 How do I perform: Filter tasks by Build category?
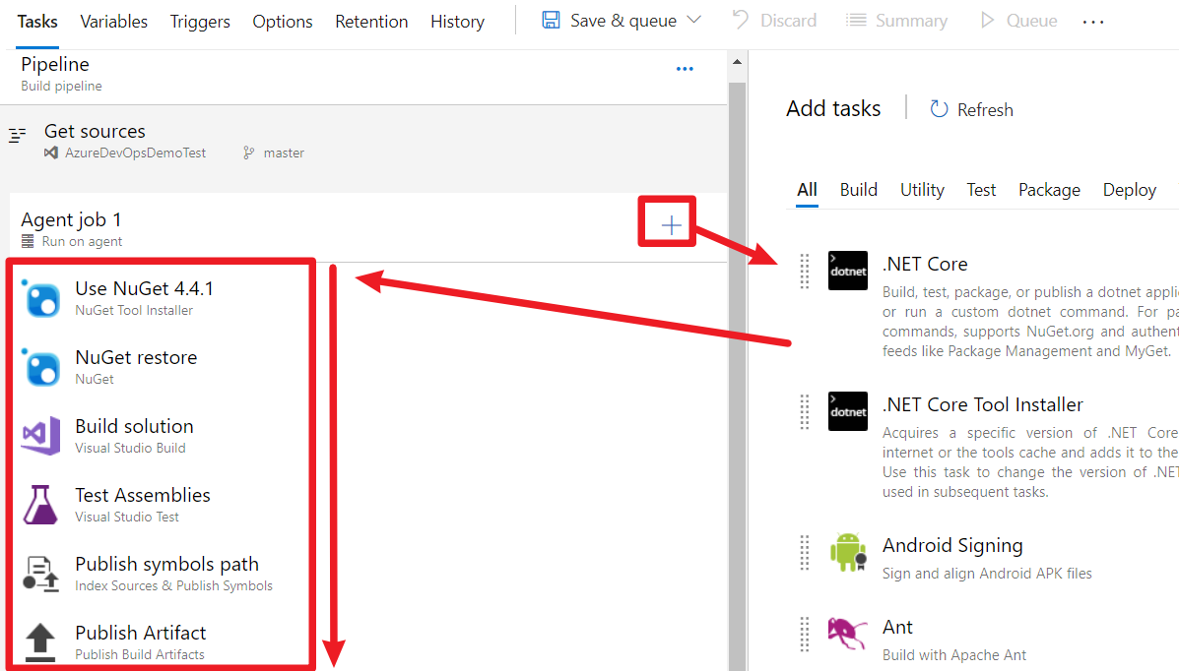click(x=859, y=189)
